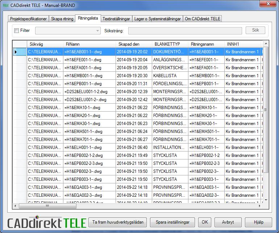Open help via Hjälp button

(x=258, y=222)
